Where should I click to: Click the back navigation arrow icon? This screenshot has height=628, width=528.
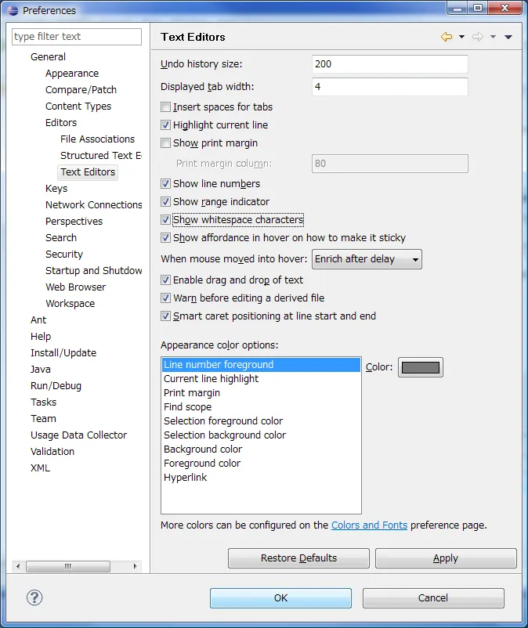click(x=447, y=37)
